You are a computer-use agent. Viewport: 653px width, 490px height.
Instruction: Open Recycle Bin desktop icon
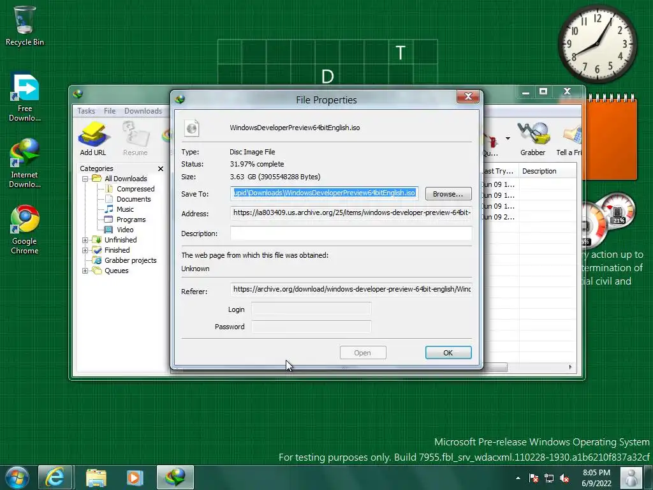pos(24,26)
